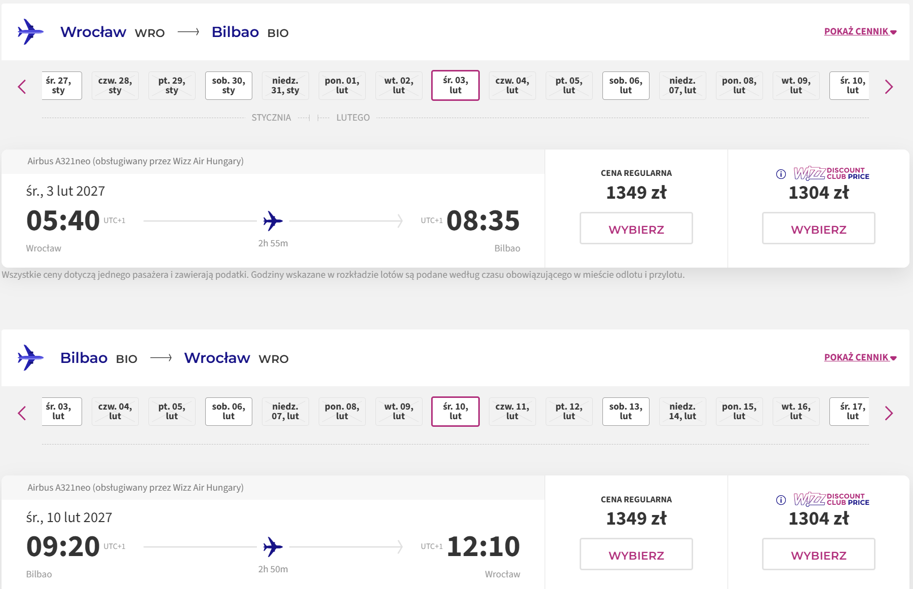Viewport: 913px width, 589px height.
Task: Click info icon beside return Wizz Discount Club
Action: 781,500
